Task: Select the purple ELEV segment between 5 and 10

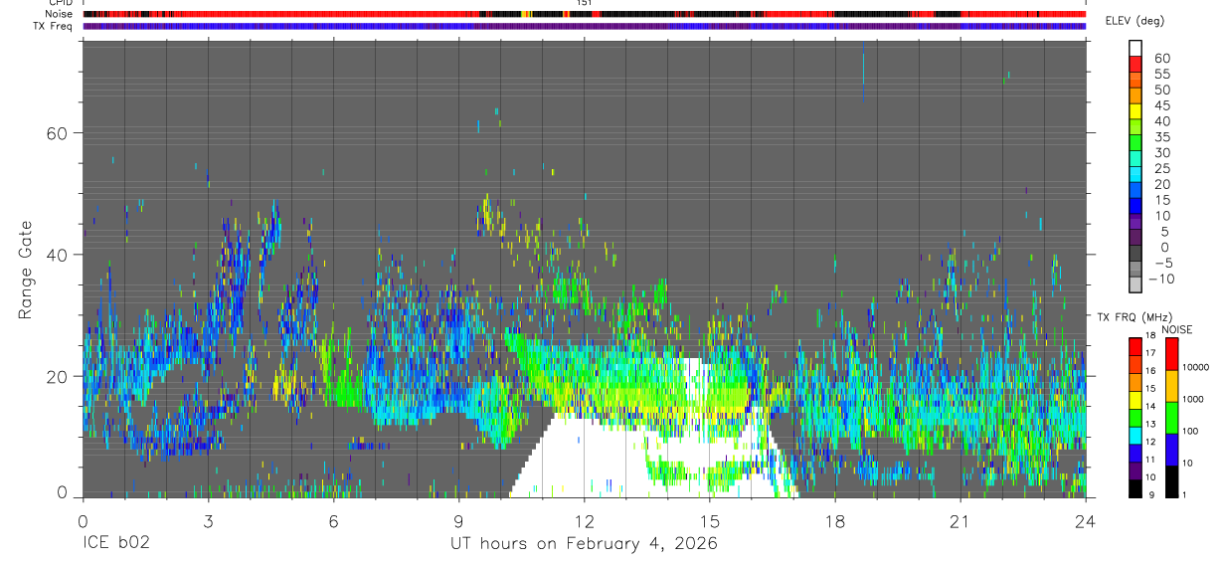Action: pos(1134,223)
